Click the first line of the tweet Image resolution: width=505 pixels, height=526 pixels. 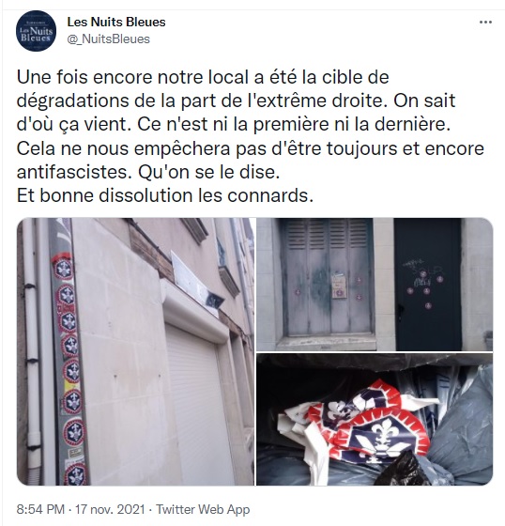click(203, 77)
